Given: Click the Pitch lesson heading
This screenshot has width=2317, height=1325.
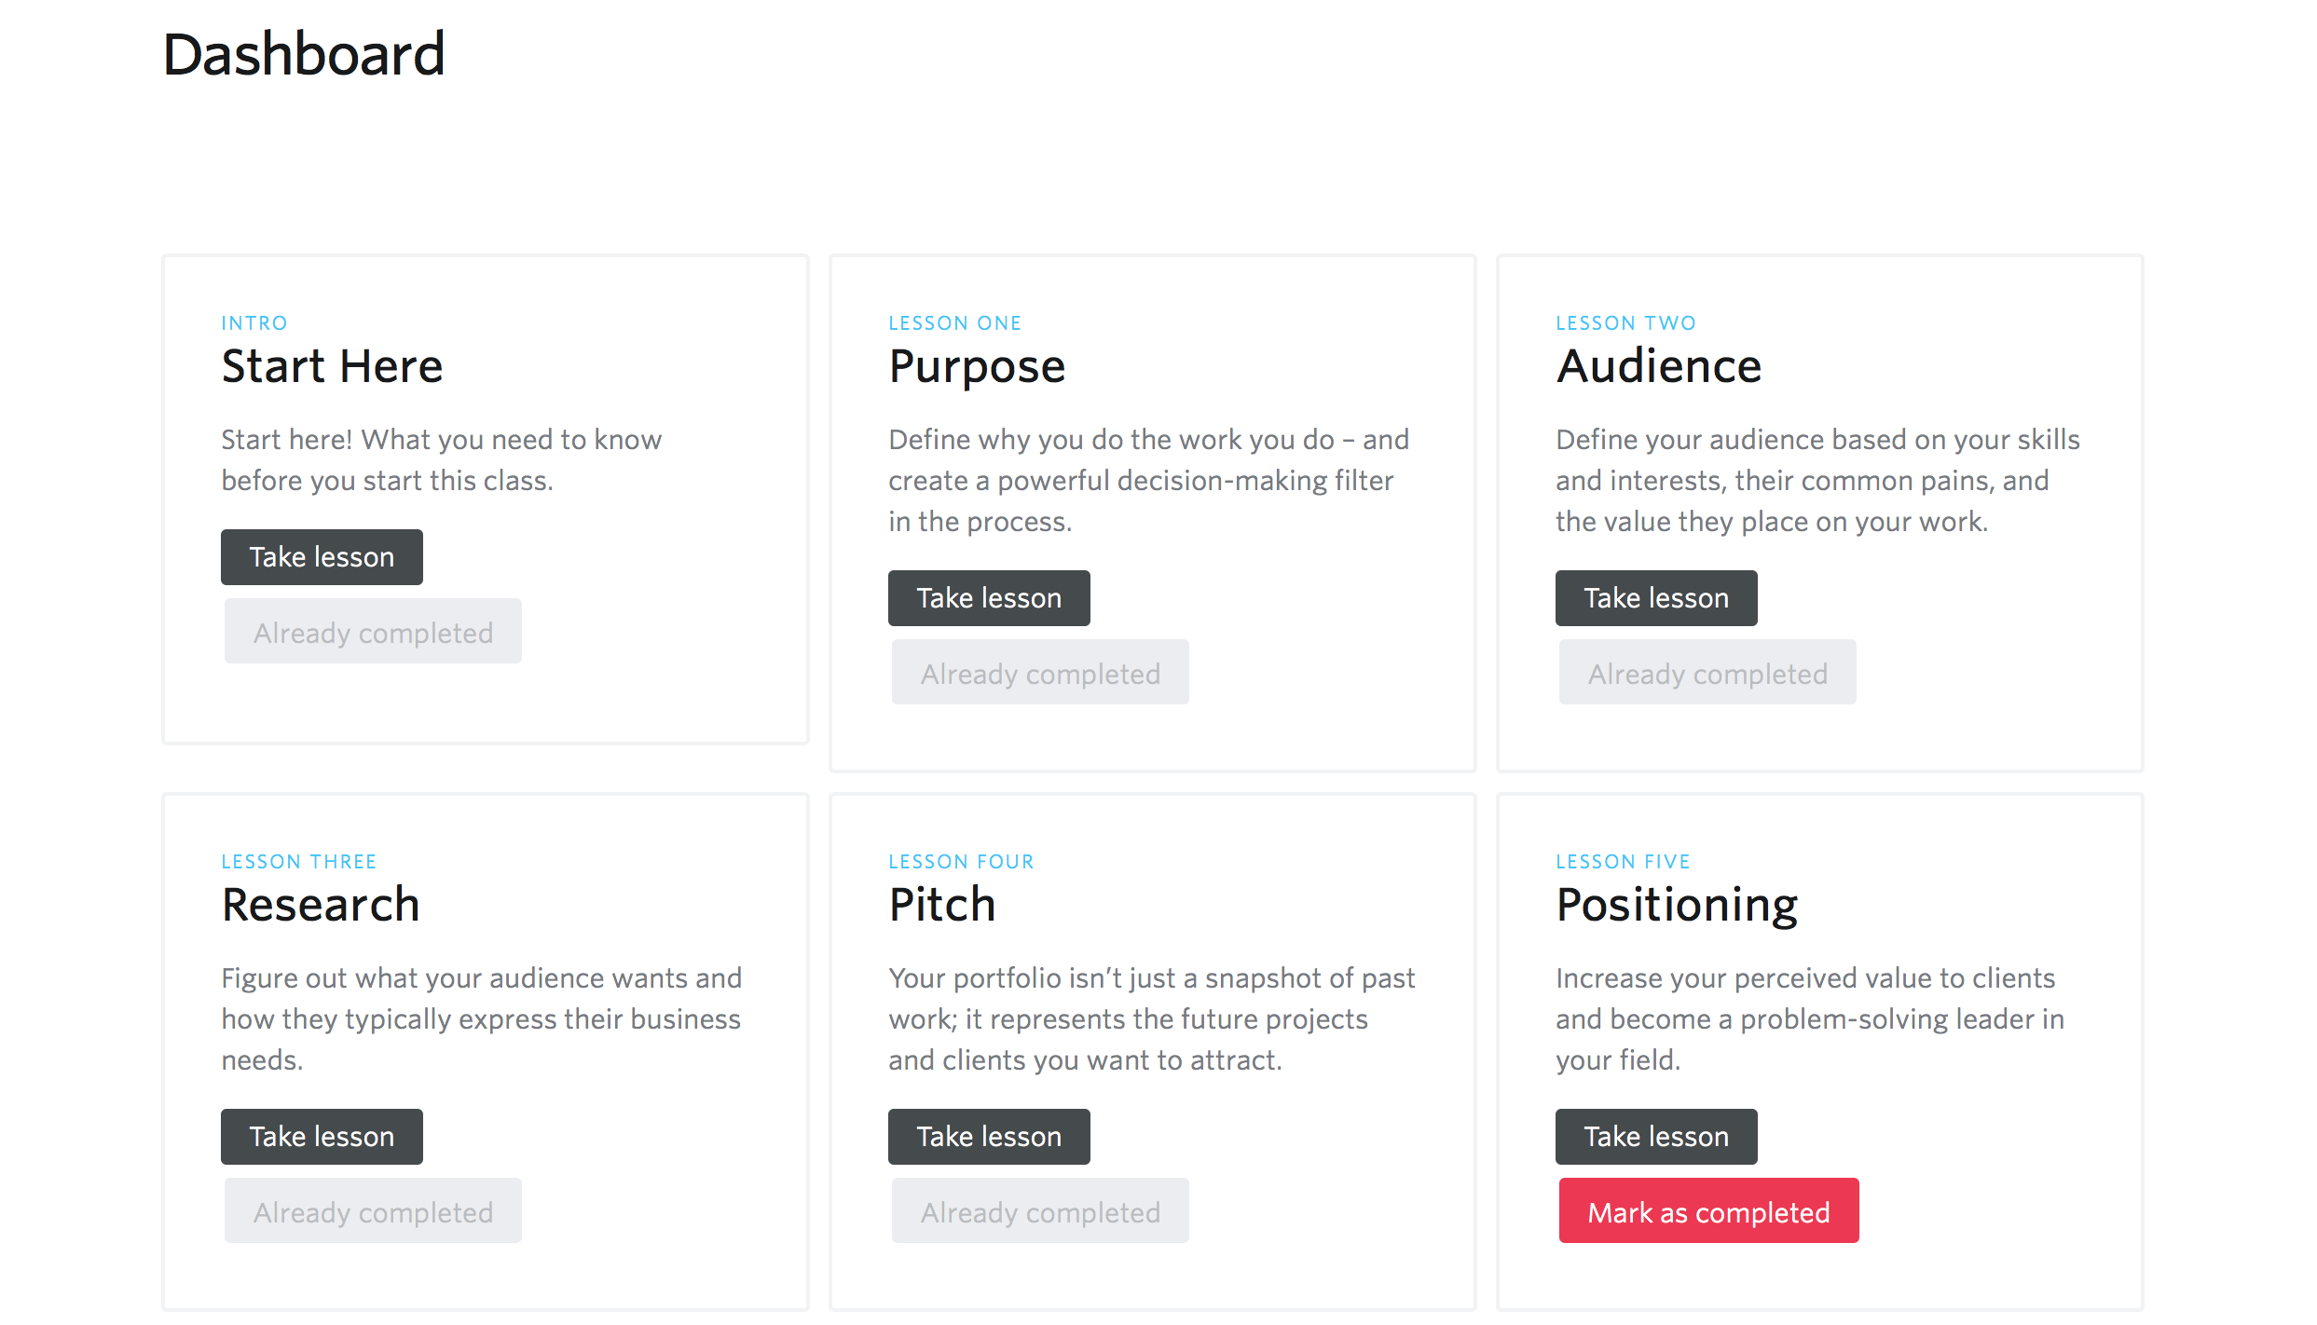Looking at the screenshot, I should [x=942, y=904].
